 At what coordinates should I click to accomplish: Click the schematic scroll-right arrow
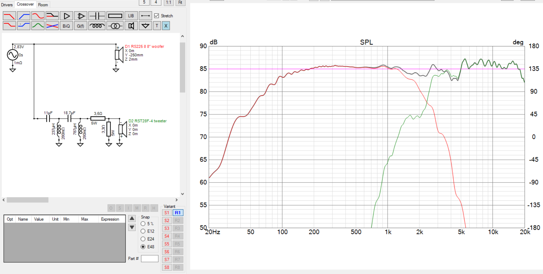coord(177,200)
